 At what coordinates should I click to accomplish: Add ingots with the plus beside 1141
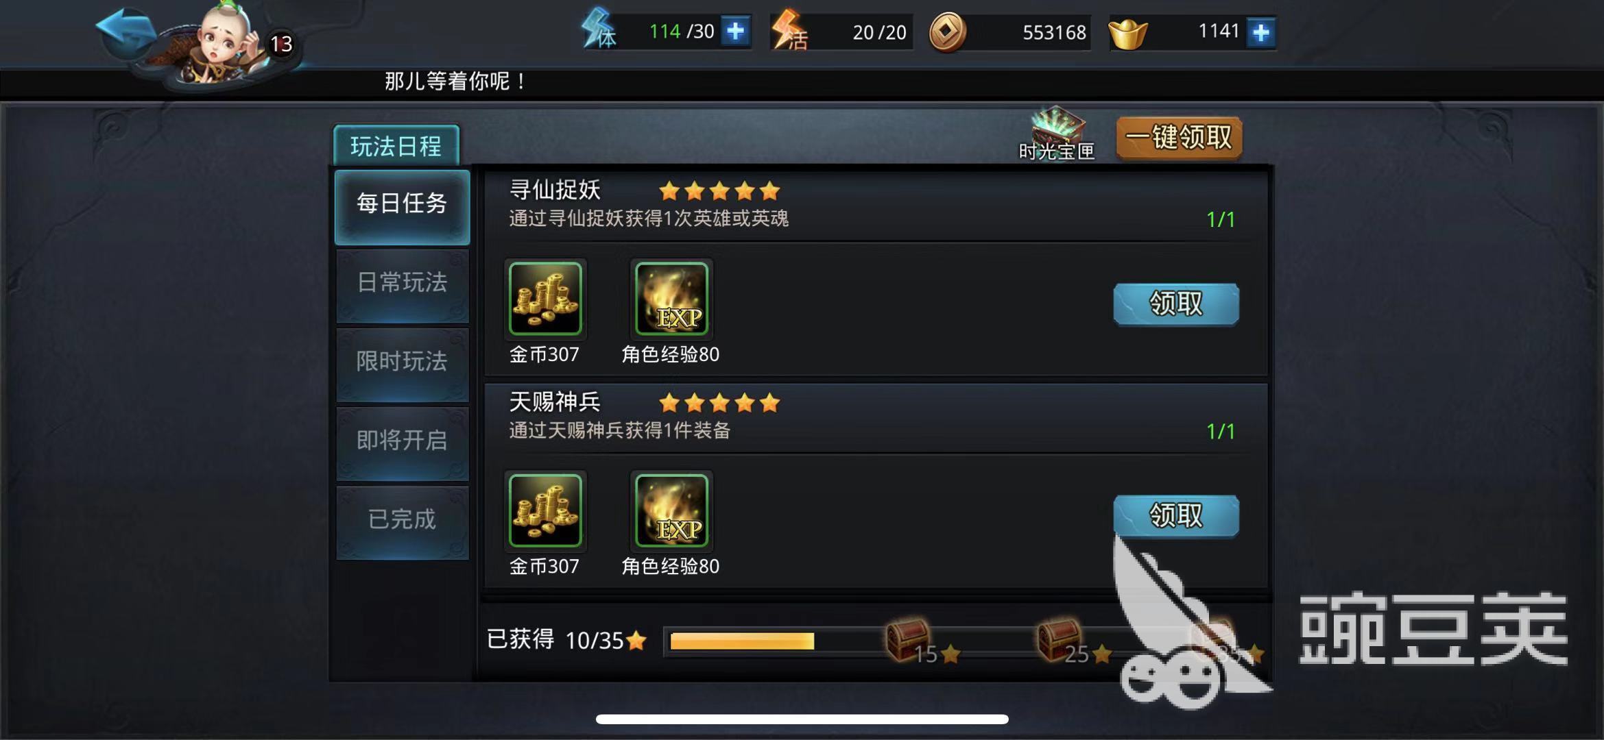[x=1261, y=32]
